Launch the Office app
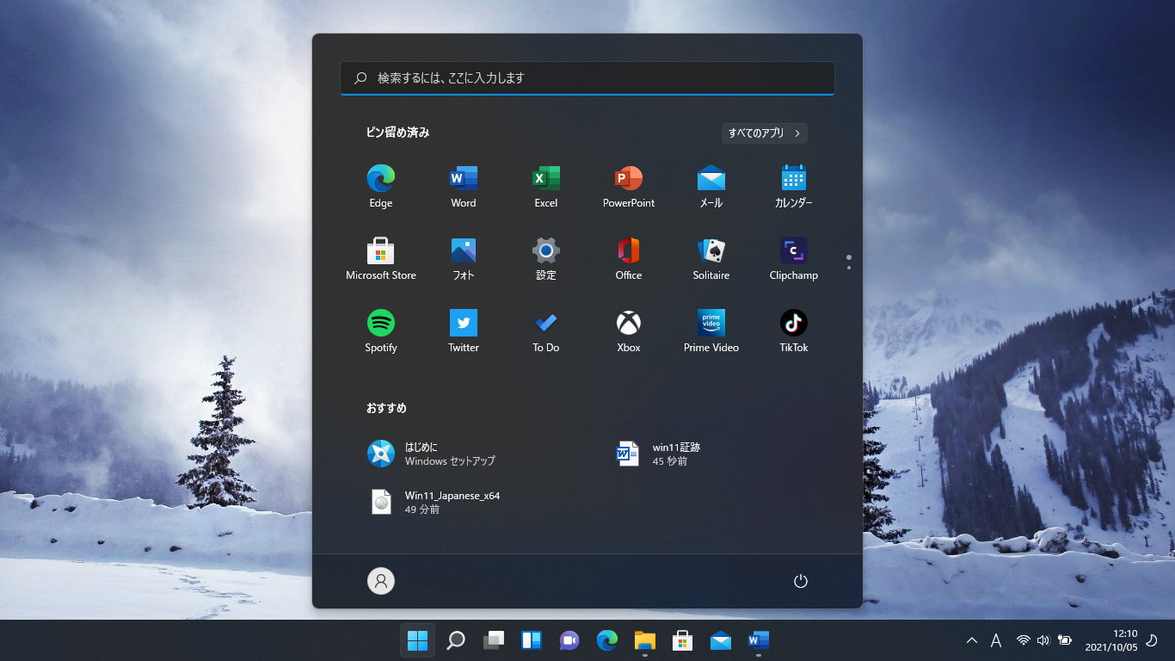Image resolution: width=1175 pixels, height=661 pixels. point(629,259)
